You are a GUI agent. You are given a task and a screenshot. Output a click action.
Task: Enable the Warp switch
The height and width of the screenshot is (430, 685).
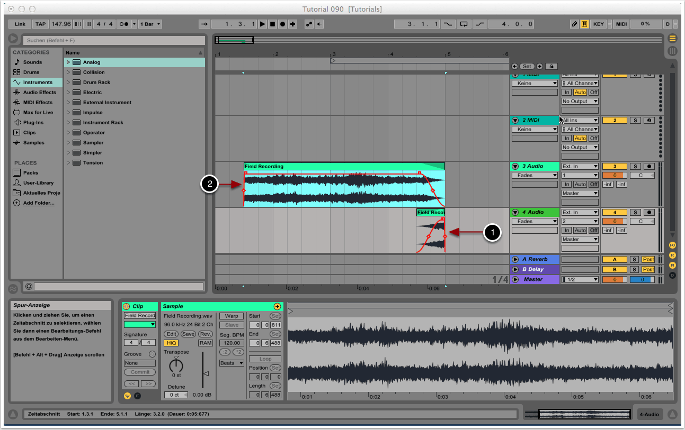(232, 316)
